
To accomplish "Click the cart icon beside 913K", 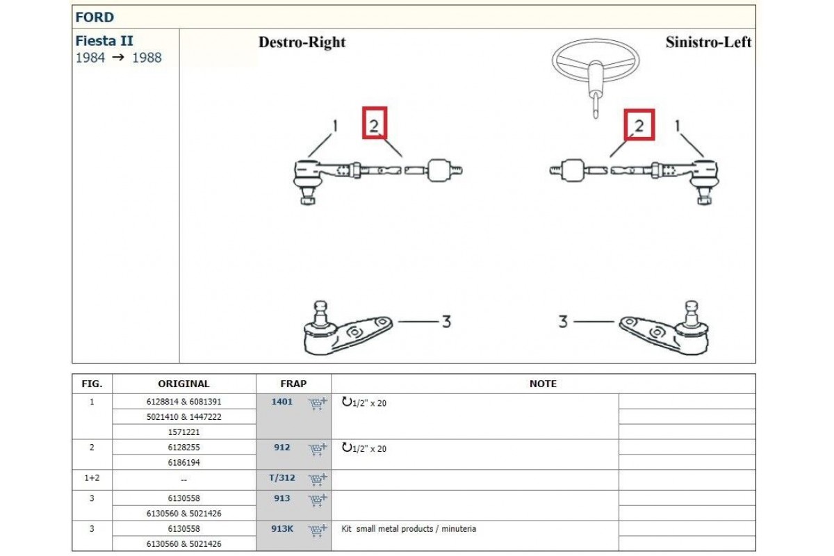I will tap(318, 530).
